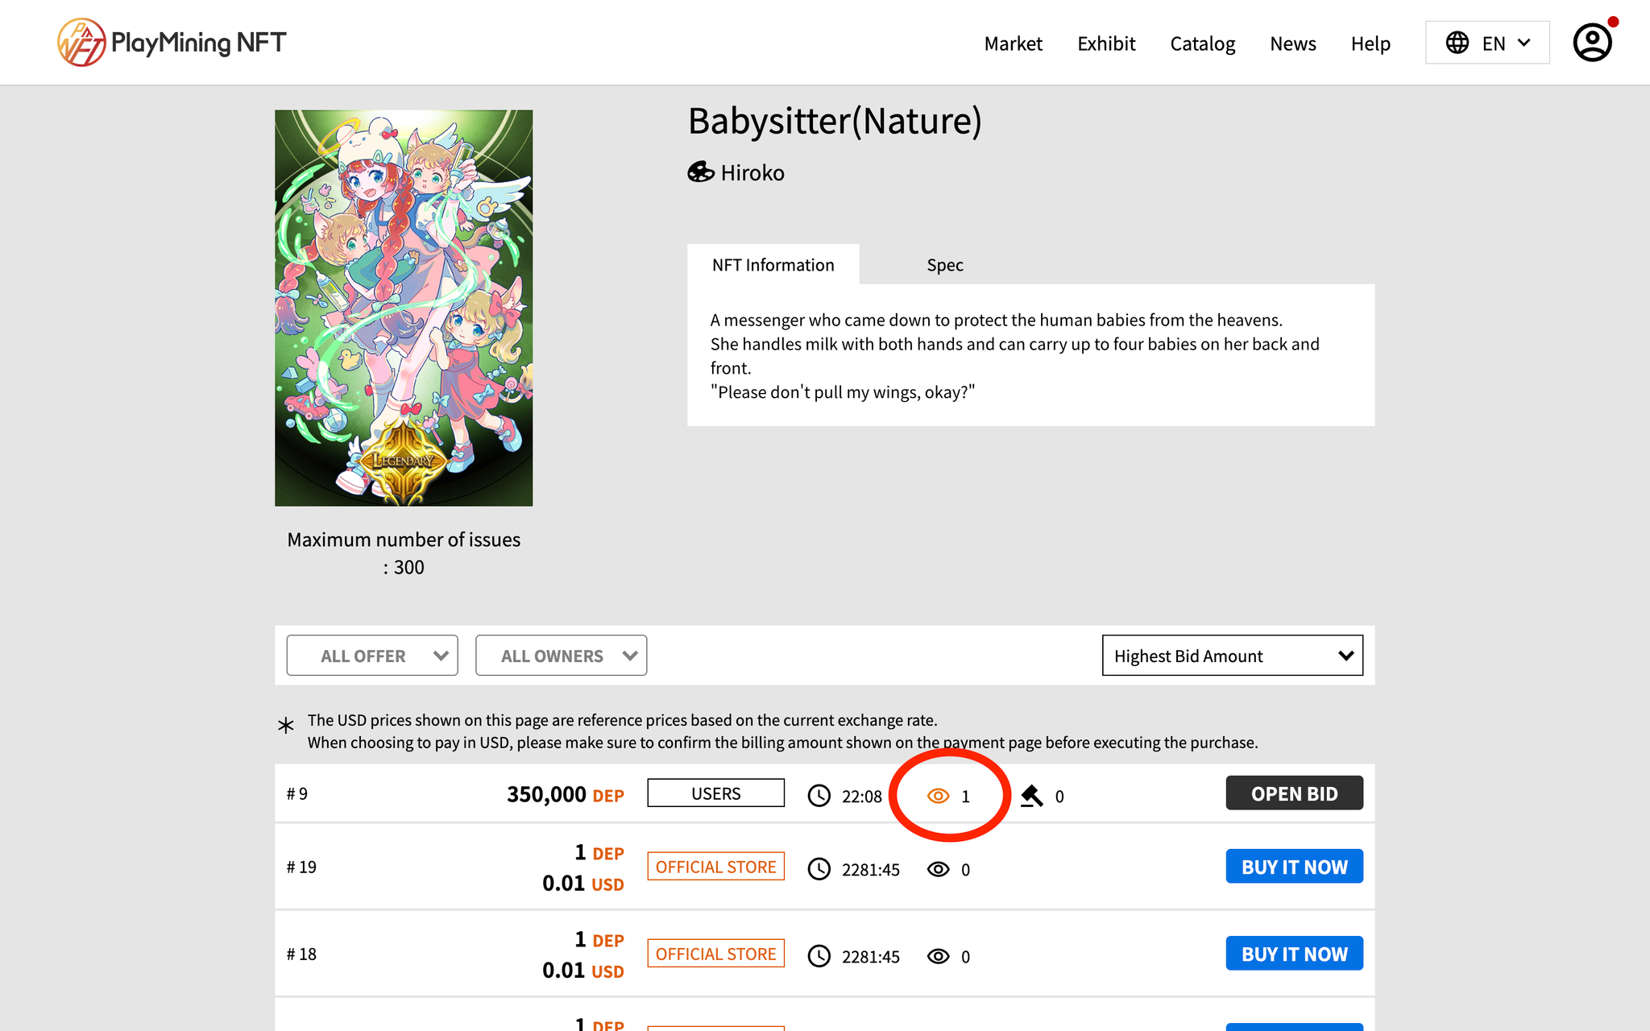This screenshot has height=1031, width=1650.
Task: Expand the ALL OFFER dropdown
Action: (x=372, y=656)
